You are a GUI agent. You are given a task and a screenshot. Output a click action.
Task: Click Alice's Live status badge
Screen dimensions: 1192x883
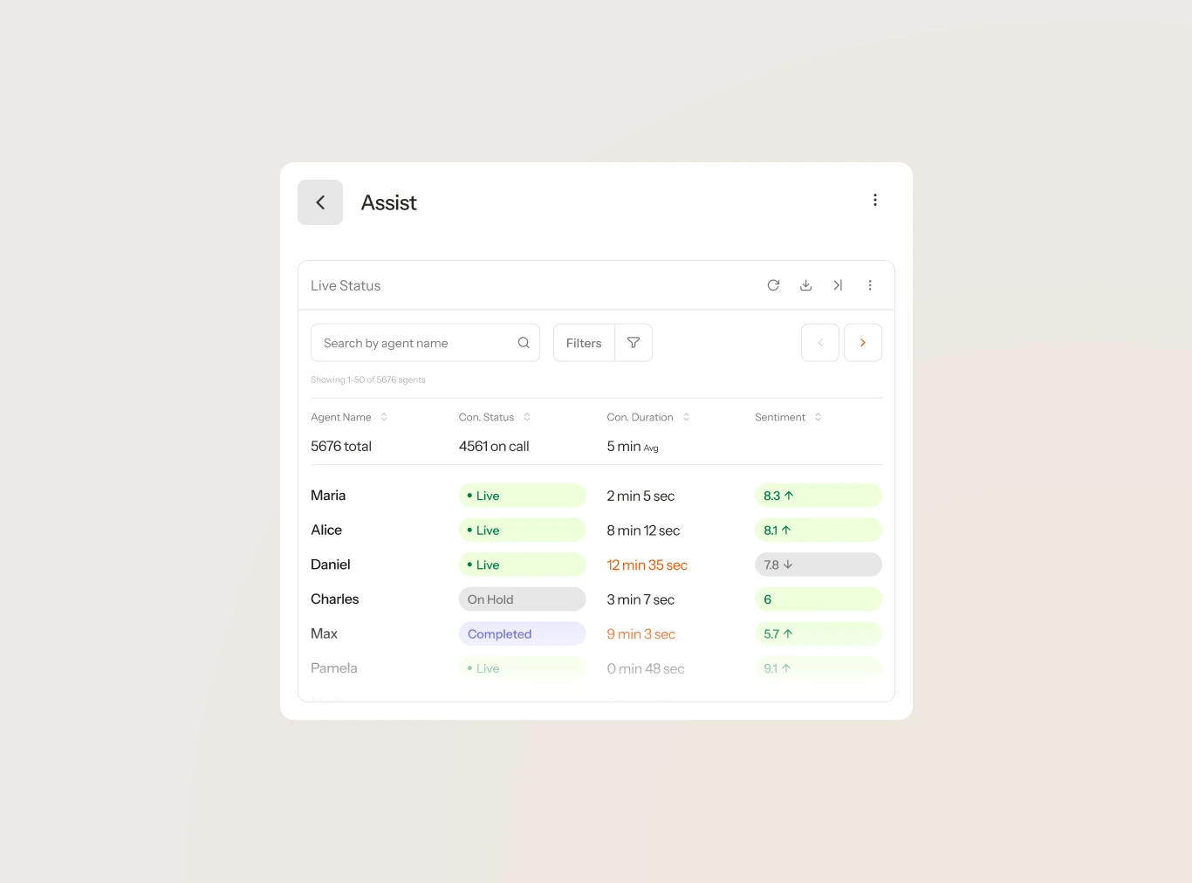point(522,530)
